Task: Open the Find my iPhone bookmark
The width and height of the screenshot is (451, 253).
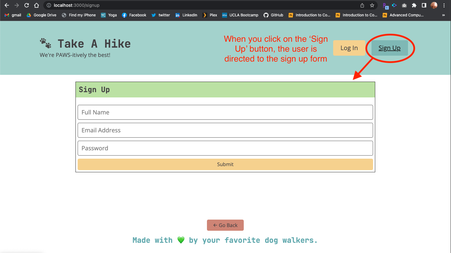Action: pos(79,15)
